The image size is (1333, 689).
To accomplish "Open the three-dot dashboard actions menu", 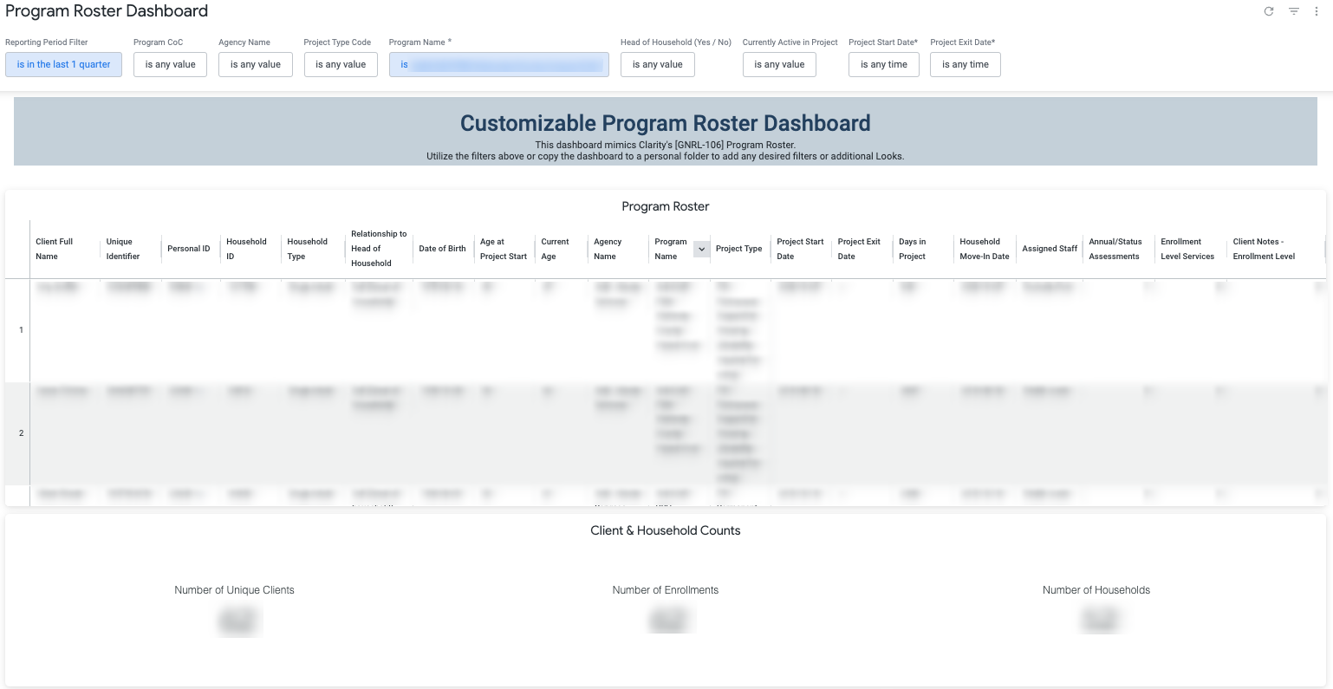I will click(x=1317, y=11).
